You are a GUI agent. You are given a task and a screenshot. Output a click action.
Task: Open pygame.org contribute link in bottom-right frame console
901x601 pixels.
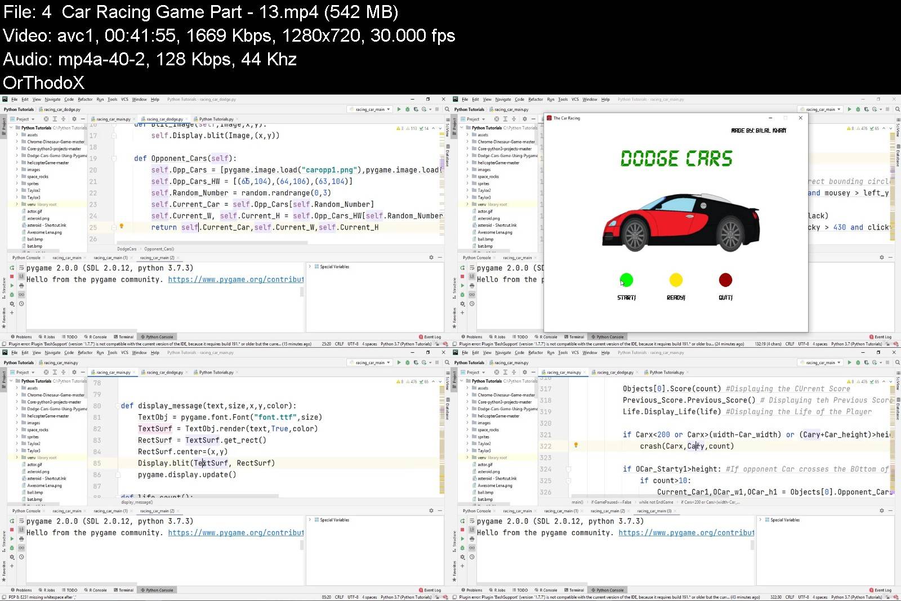tap(686, 532)
